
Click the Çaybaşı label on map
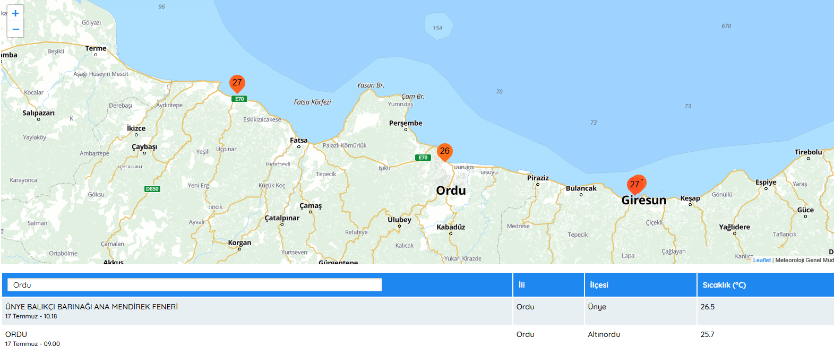[144, 147]
